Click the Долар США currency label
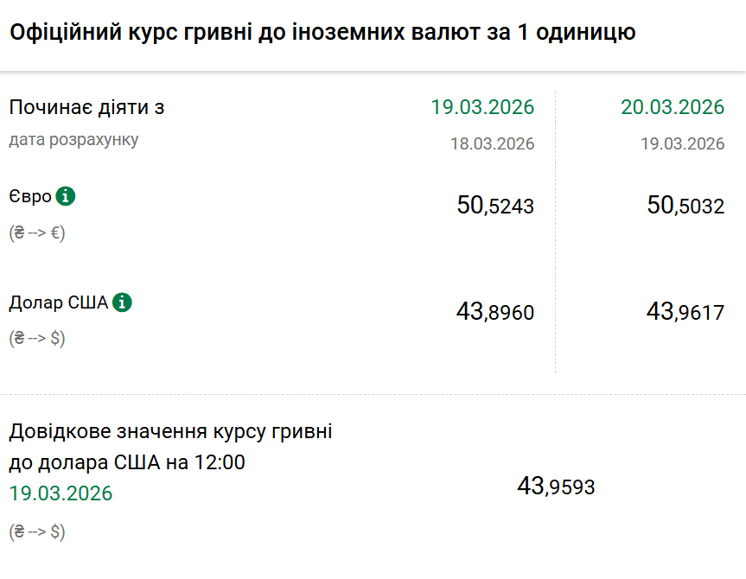Image resolution: width=746 pixels, height=579 pixels. pos(59,303)
